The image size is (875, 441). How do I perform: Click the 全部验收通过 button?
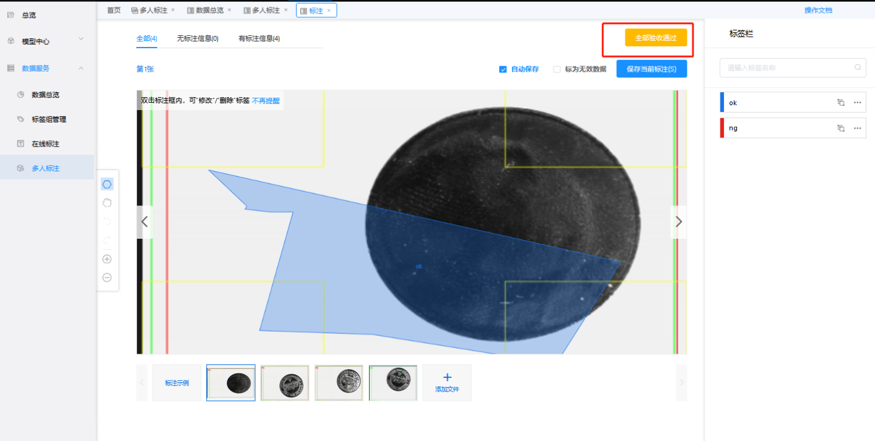656,38
